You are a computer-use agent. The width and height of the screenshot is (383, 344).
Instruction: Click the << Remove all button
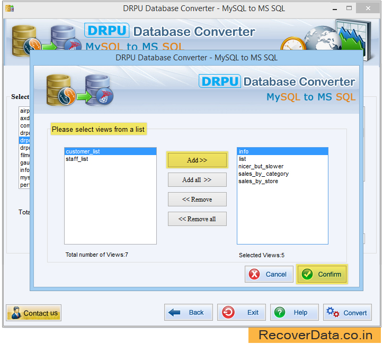click(x=197, y=219)
